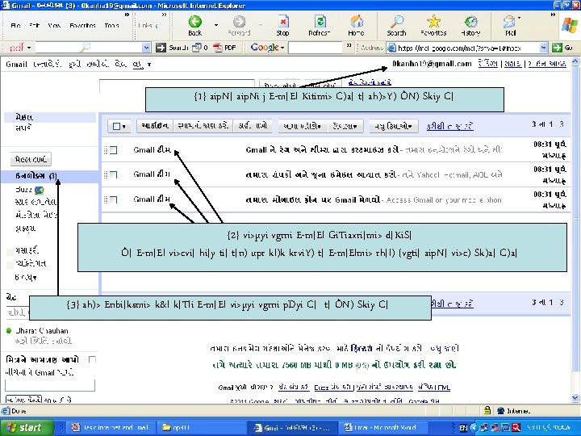Click the Forward arrow icon
The image size is (581, 436).
pyautogui.click(x=239, y=22)
